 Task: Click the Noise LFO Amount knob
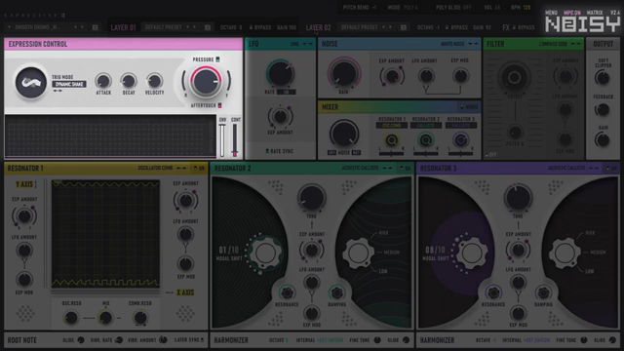(x=426, y=76)
